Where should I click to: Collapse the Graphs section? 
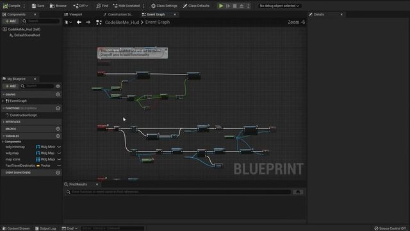tap(4, 94)
